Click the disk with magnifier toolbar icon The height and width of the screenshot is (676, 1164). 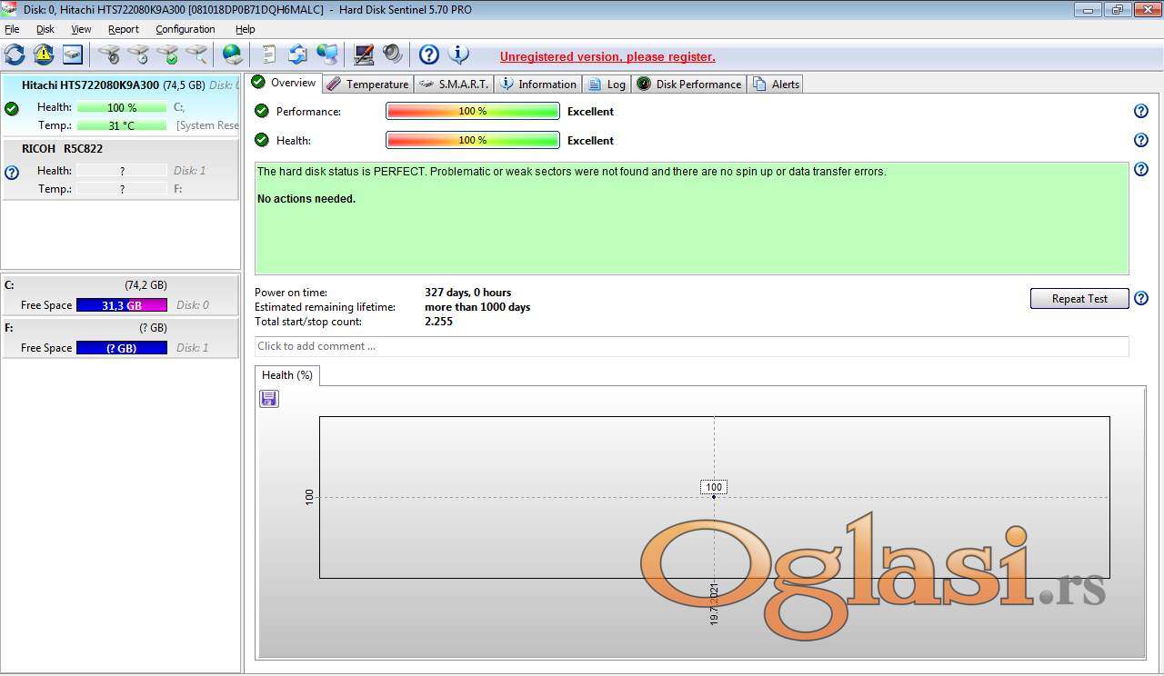pos(196,55)
